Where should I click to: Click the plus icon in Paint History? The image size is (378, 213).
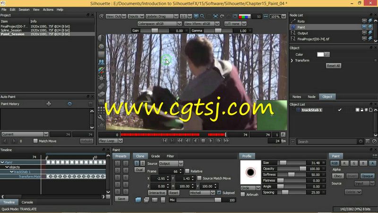(49, 104)
